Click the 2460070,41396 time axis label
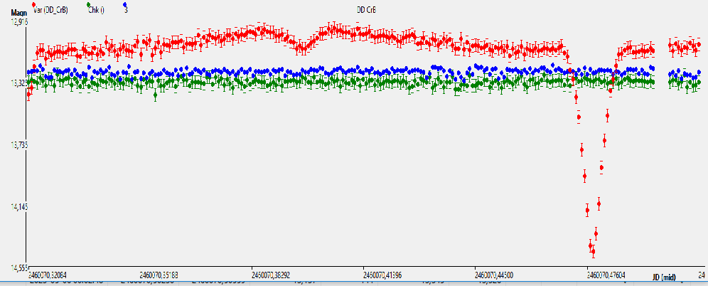708x286 pixels. (x=382, y=274)
